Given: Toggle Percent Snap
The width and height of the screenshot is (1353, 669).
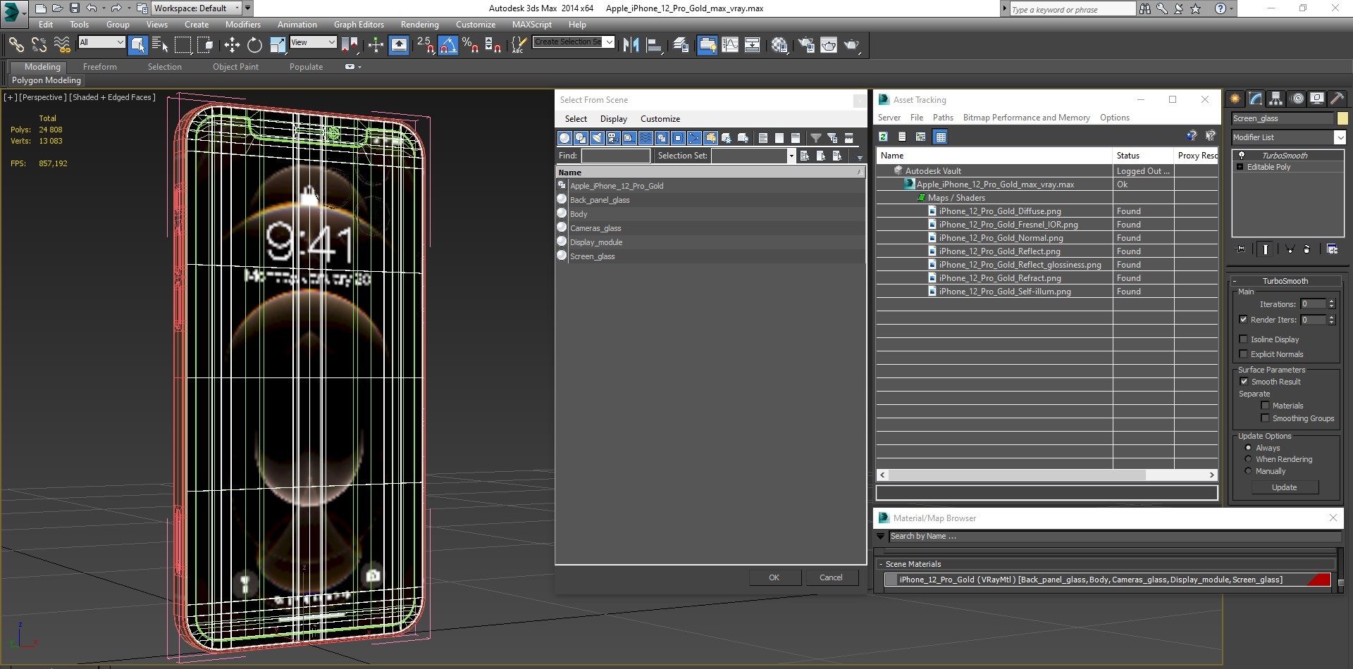Looking at the screenshot, I should 470,45.
